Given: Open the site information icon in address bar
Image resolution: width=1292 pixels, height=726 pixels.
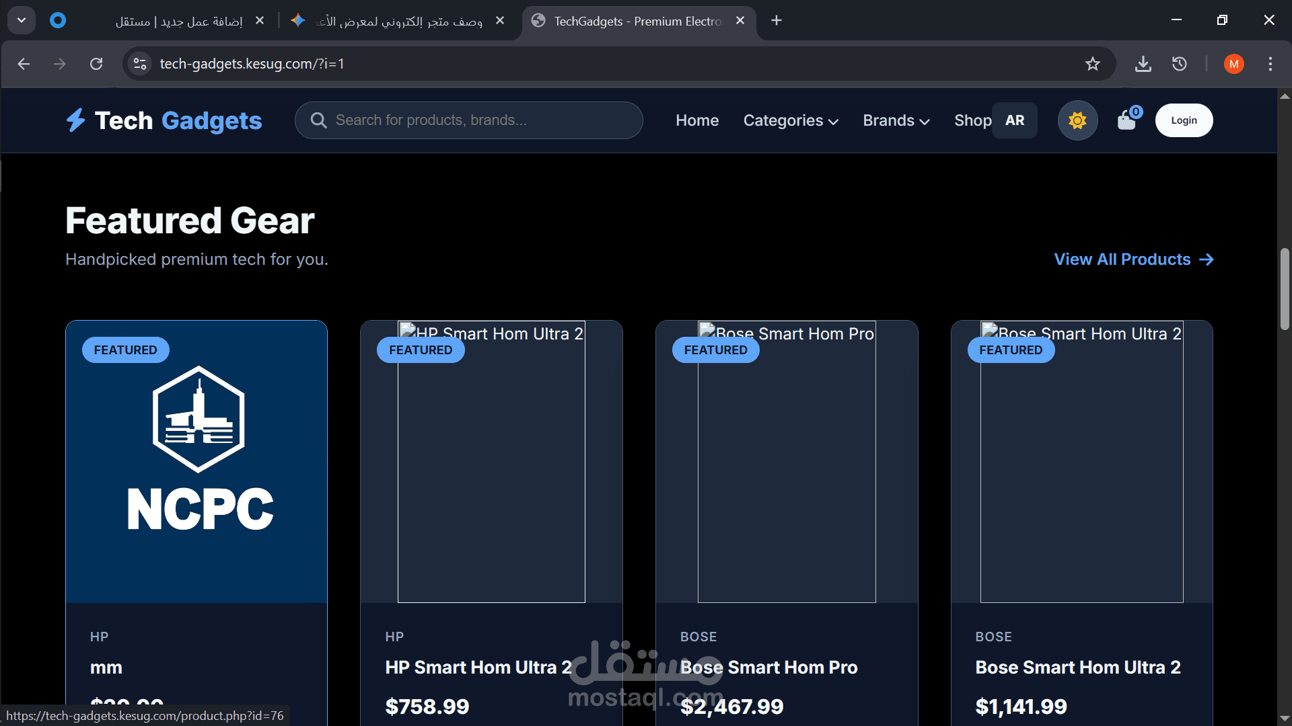Looking at the screenshot, I should pos(140,64).
